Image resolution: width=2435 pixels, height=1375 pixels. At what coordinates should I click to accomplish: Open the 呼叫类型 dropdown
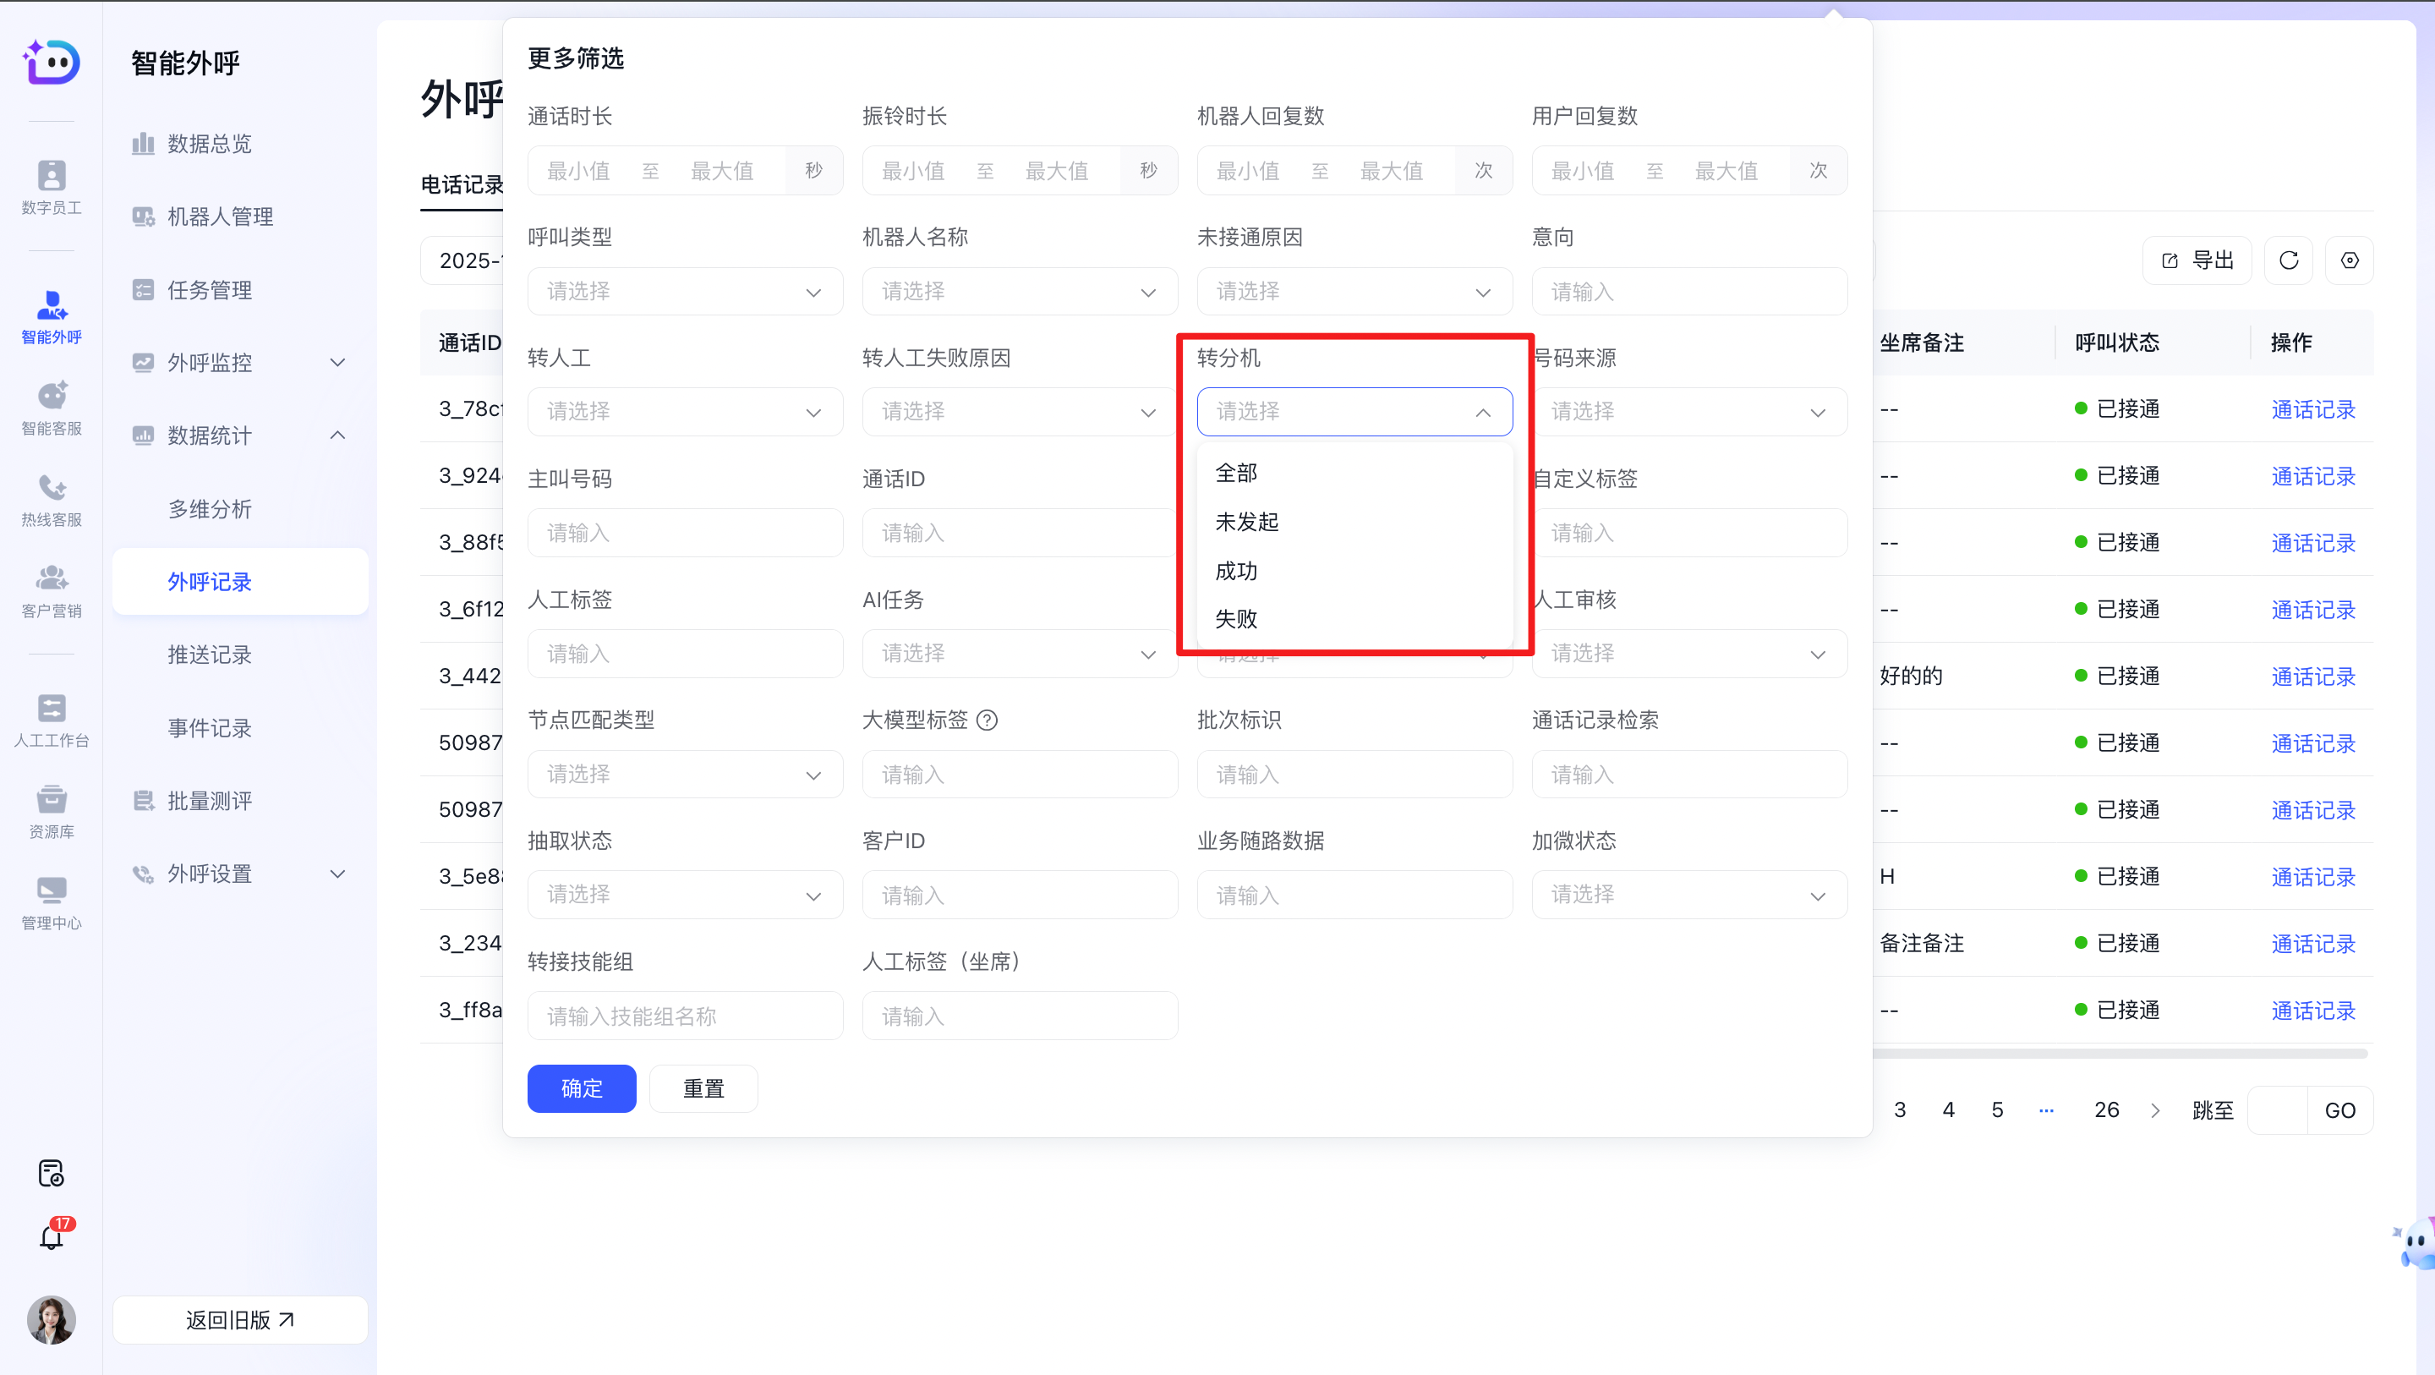[x=684, y=291]
